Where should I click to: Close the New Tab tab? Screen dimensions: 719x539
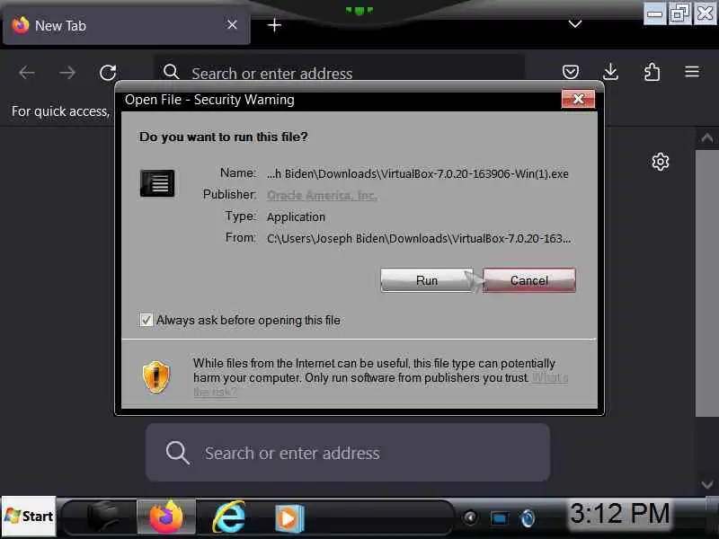click(232, 25)
